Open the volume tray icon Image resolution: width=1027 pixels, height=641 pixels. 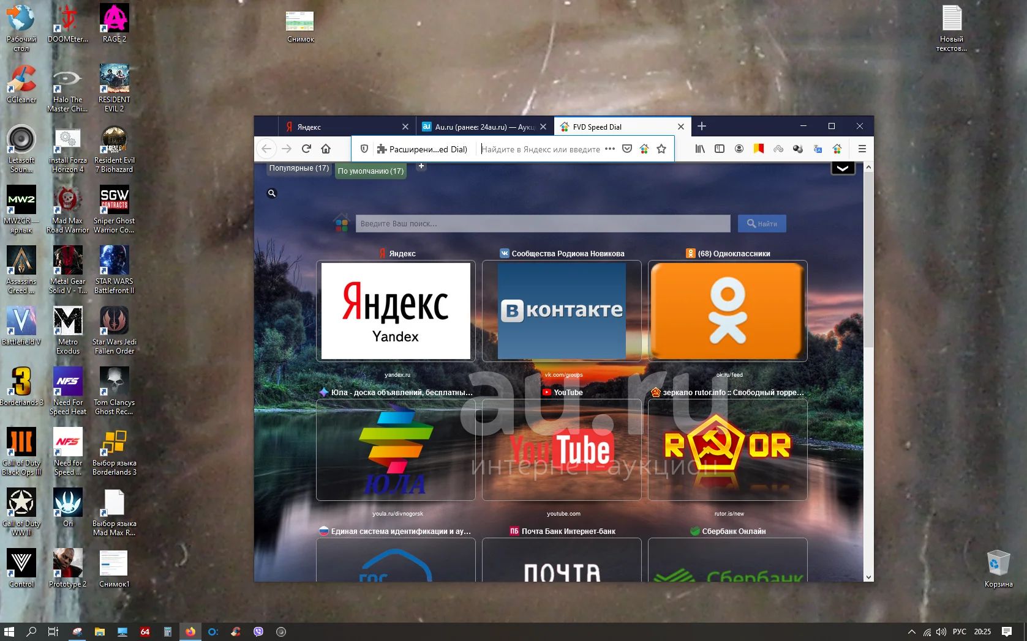click(941, 632)
